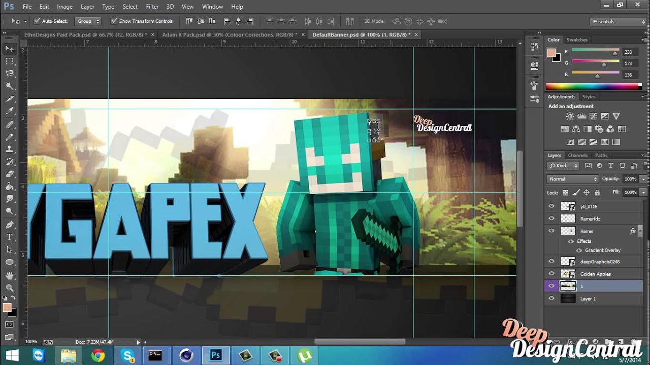
Task: Toggle Show Transform Controls checkbox
Action: coord(114,21)
